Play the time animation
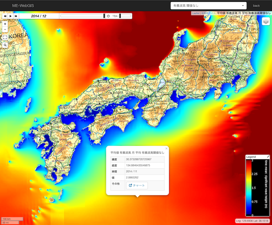 coord(10,16)
